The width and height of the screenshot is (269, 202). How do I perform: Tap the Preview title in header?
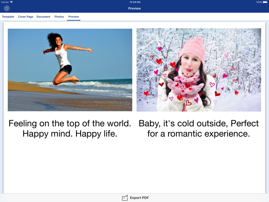pos(134,8)
